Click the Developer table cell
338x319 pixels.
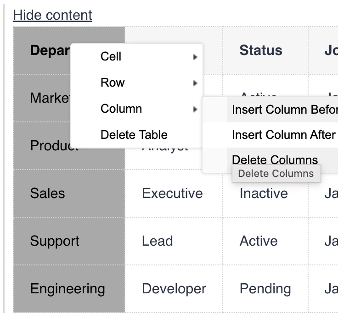[x=174, y=289]
